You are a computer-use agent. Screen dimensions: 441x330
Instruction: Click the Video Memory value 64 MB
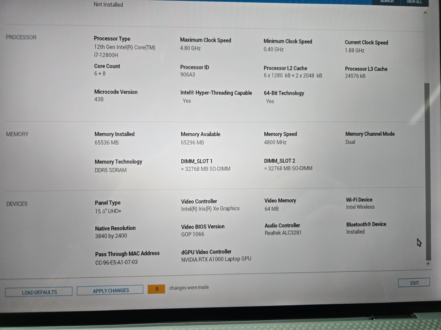pos(271,209)
